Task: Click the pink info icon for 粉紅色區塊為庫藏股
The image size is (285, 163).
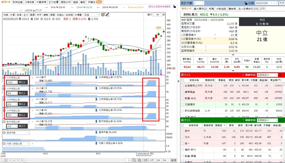Action: pyautogui.click(x=150, y=7)
